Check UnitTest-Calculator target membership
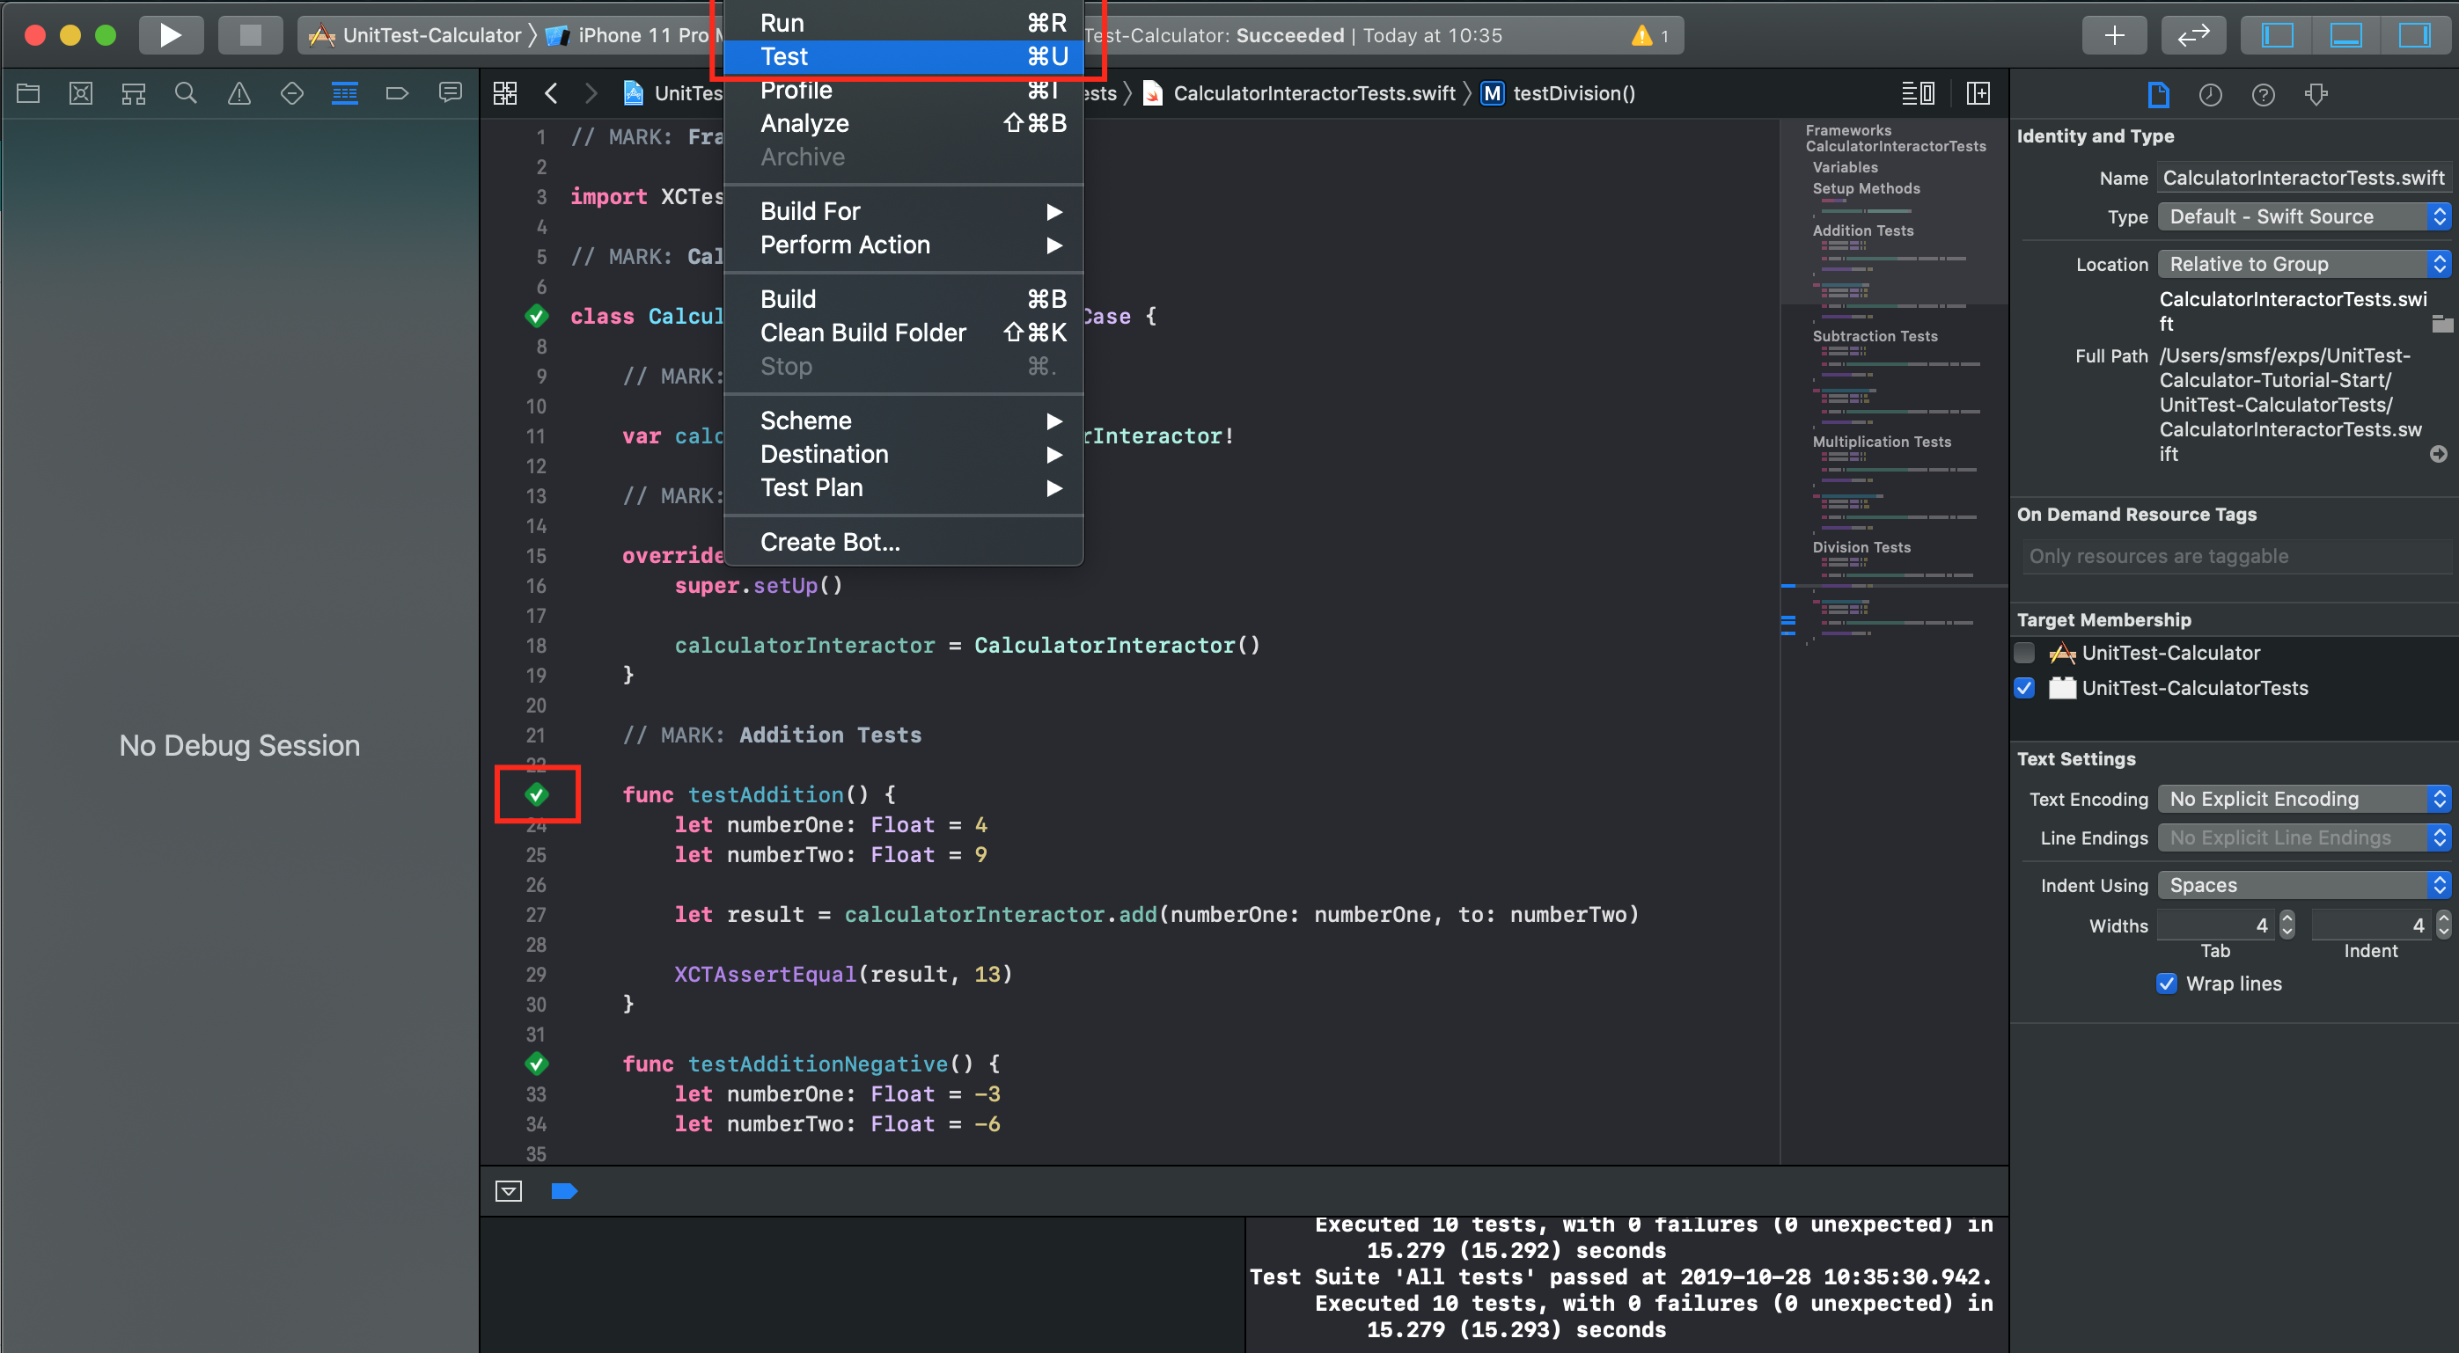The width and height of the screenshot is (2459, 1353). [x=2024, y=653]
